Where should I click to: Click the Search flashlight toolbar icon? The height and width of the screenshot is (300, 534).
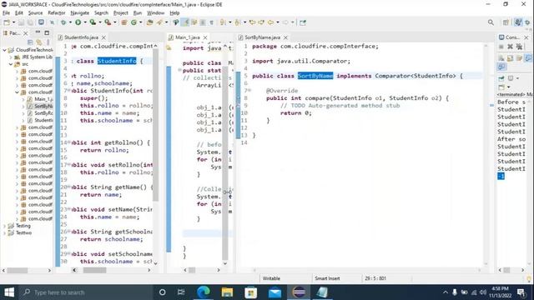[159, 22]
